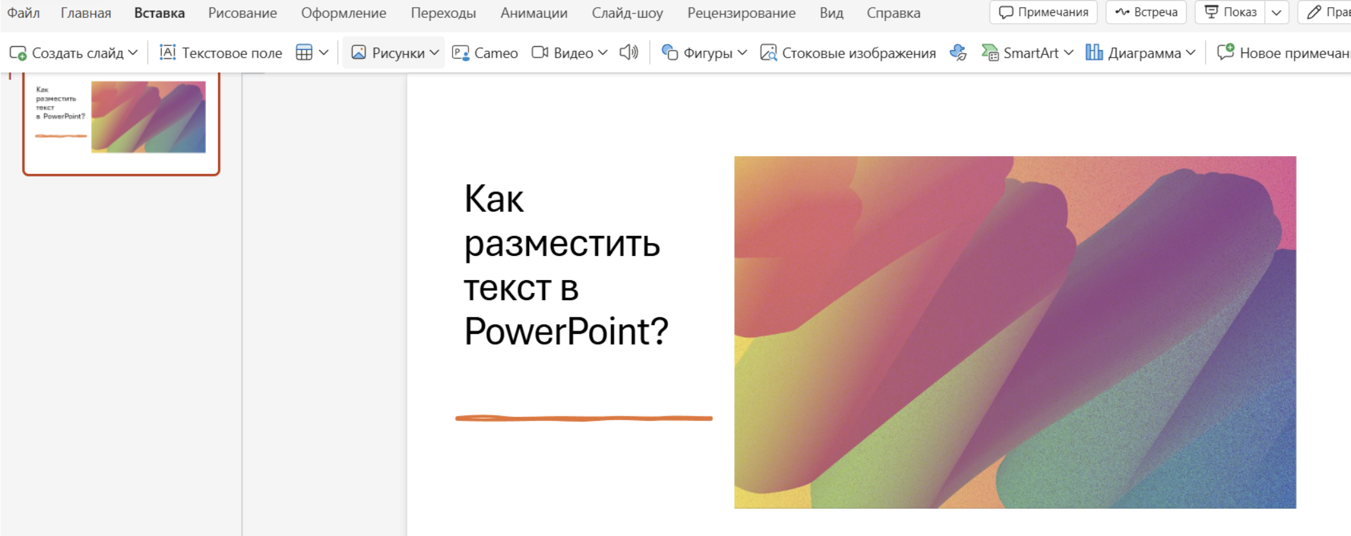The image size is (1351, 536).
Task: Click the slide title text box
Action: (566, 265)
